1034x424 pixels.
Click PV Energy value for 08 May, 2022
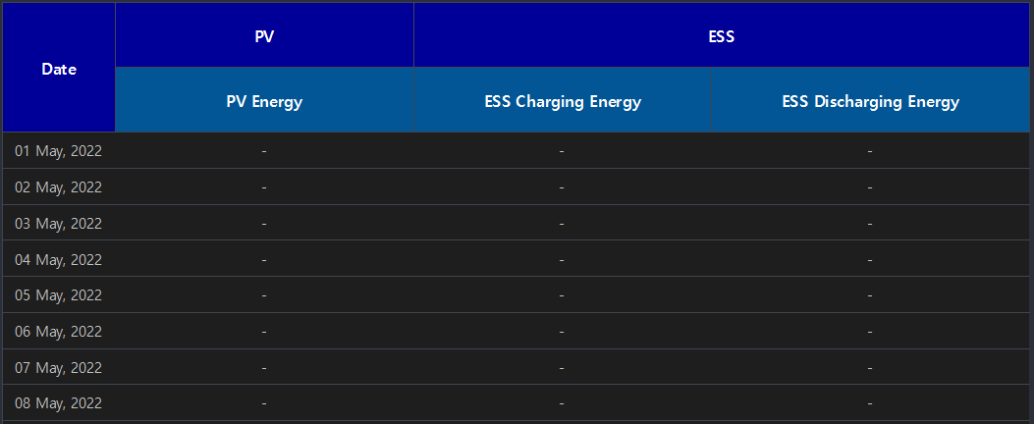(x=264, y=403)
